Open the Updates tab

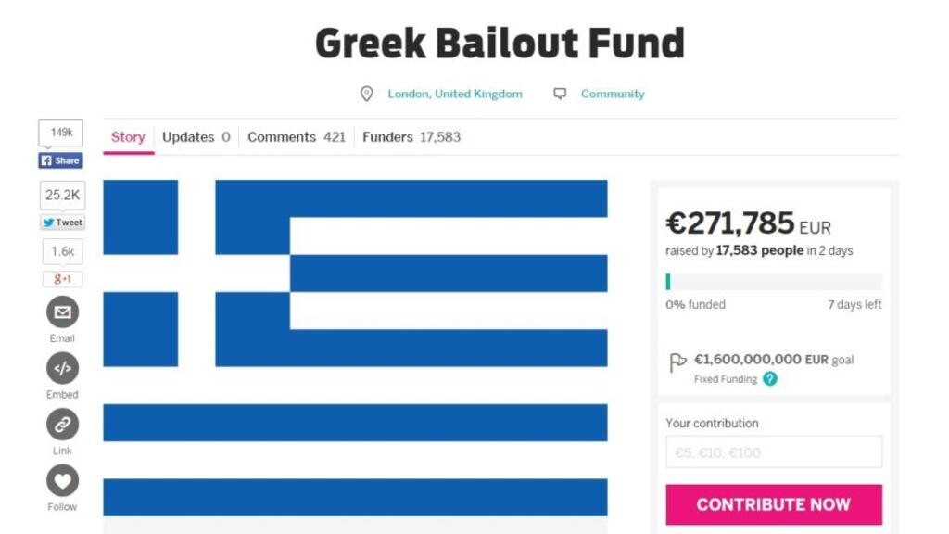[196, 137]
